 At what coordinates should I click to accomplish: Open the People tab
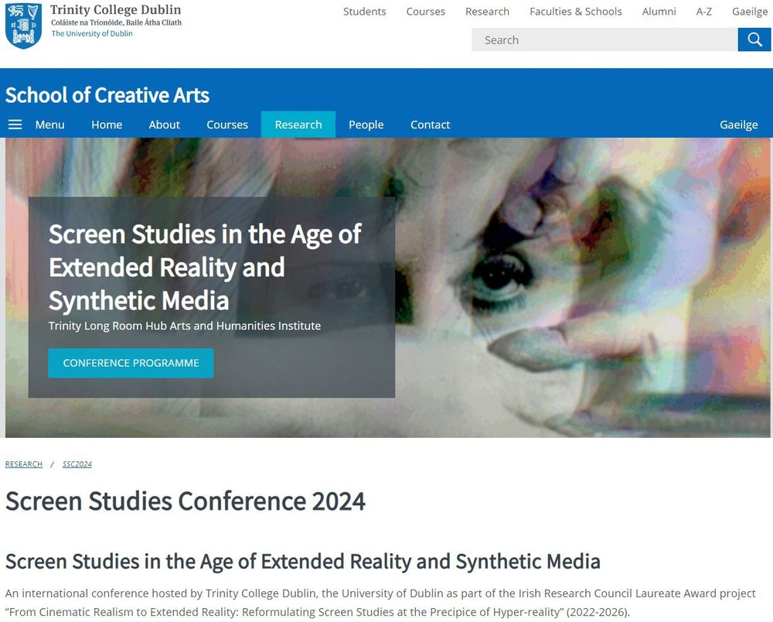click(x=366, y=125)
